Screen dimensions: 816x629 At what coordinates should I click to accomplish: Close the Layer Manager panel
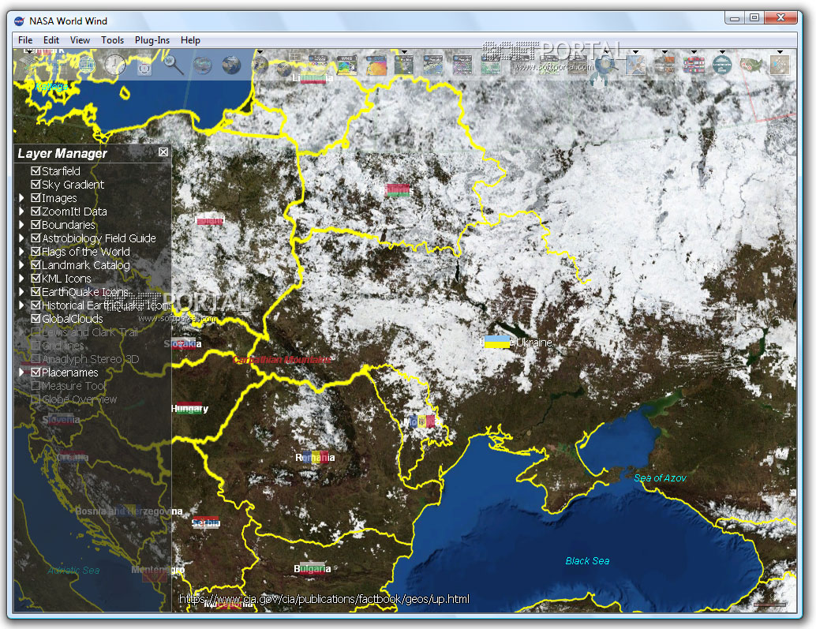(x=163, y=152)
